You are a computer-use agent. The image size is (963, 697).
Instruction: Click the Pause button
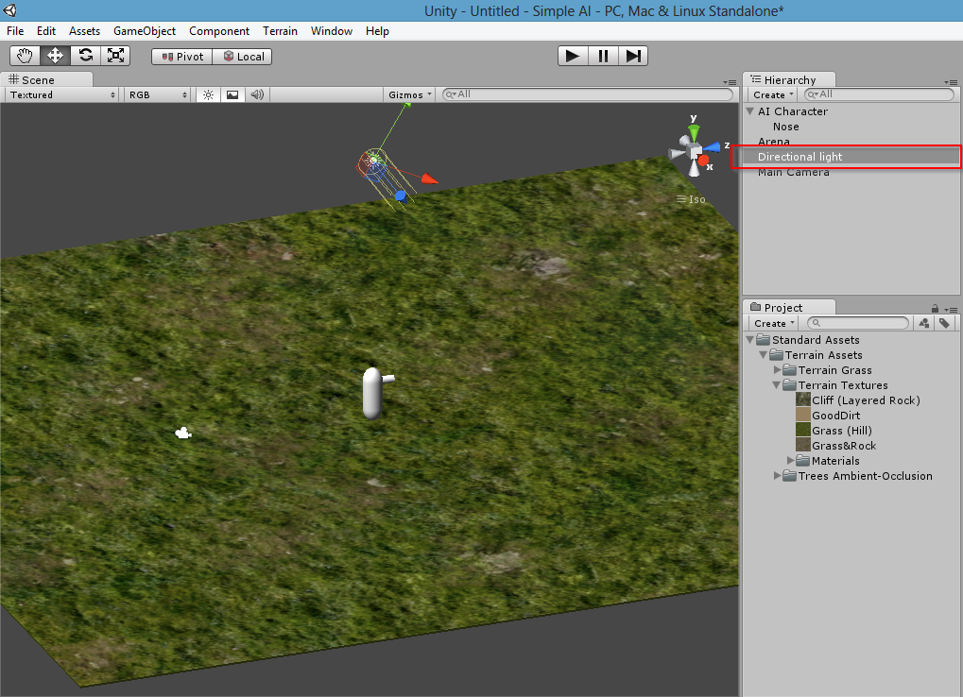pos(602,56)
